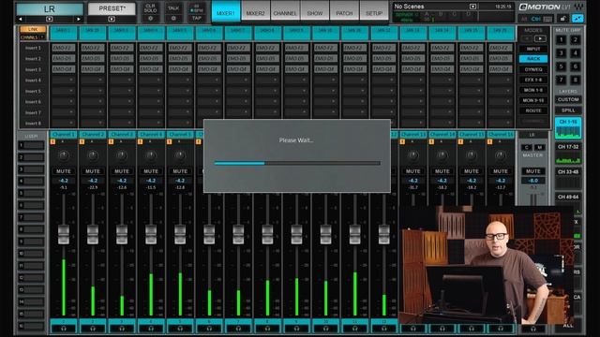Switch to the SETUP tab
The image size is (600, 337).
(374, 11)
